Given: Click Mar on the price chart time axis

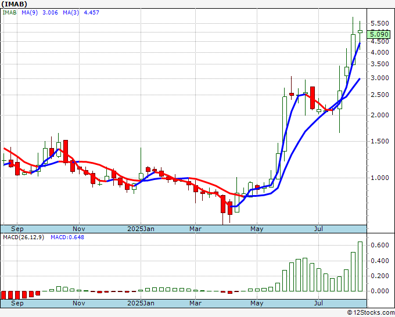Looking at the screenshot, I should [x=196, y=229].
